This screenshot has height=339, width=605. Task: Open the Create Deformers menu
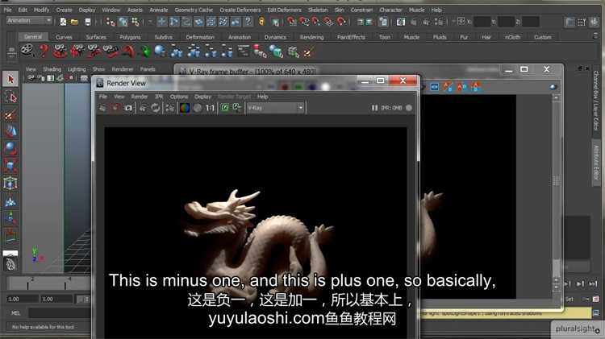coord(240,10)
